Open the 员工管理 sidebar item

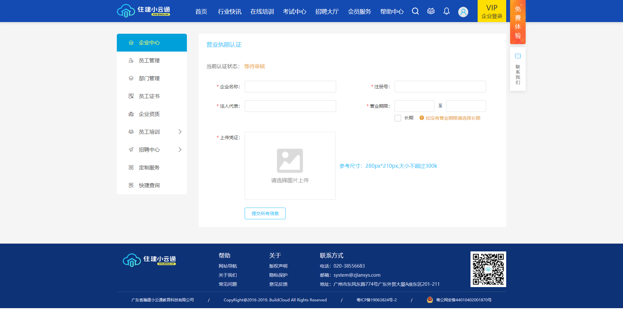click(149, 61)
